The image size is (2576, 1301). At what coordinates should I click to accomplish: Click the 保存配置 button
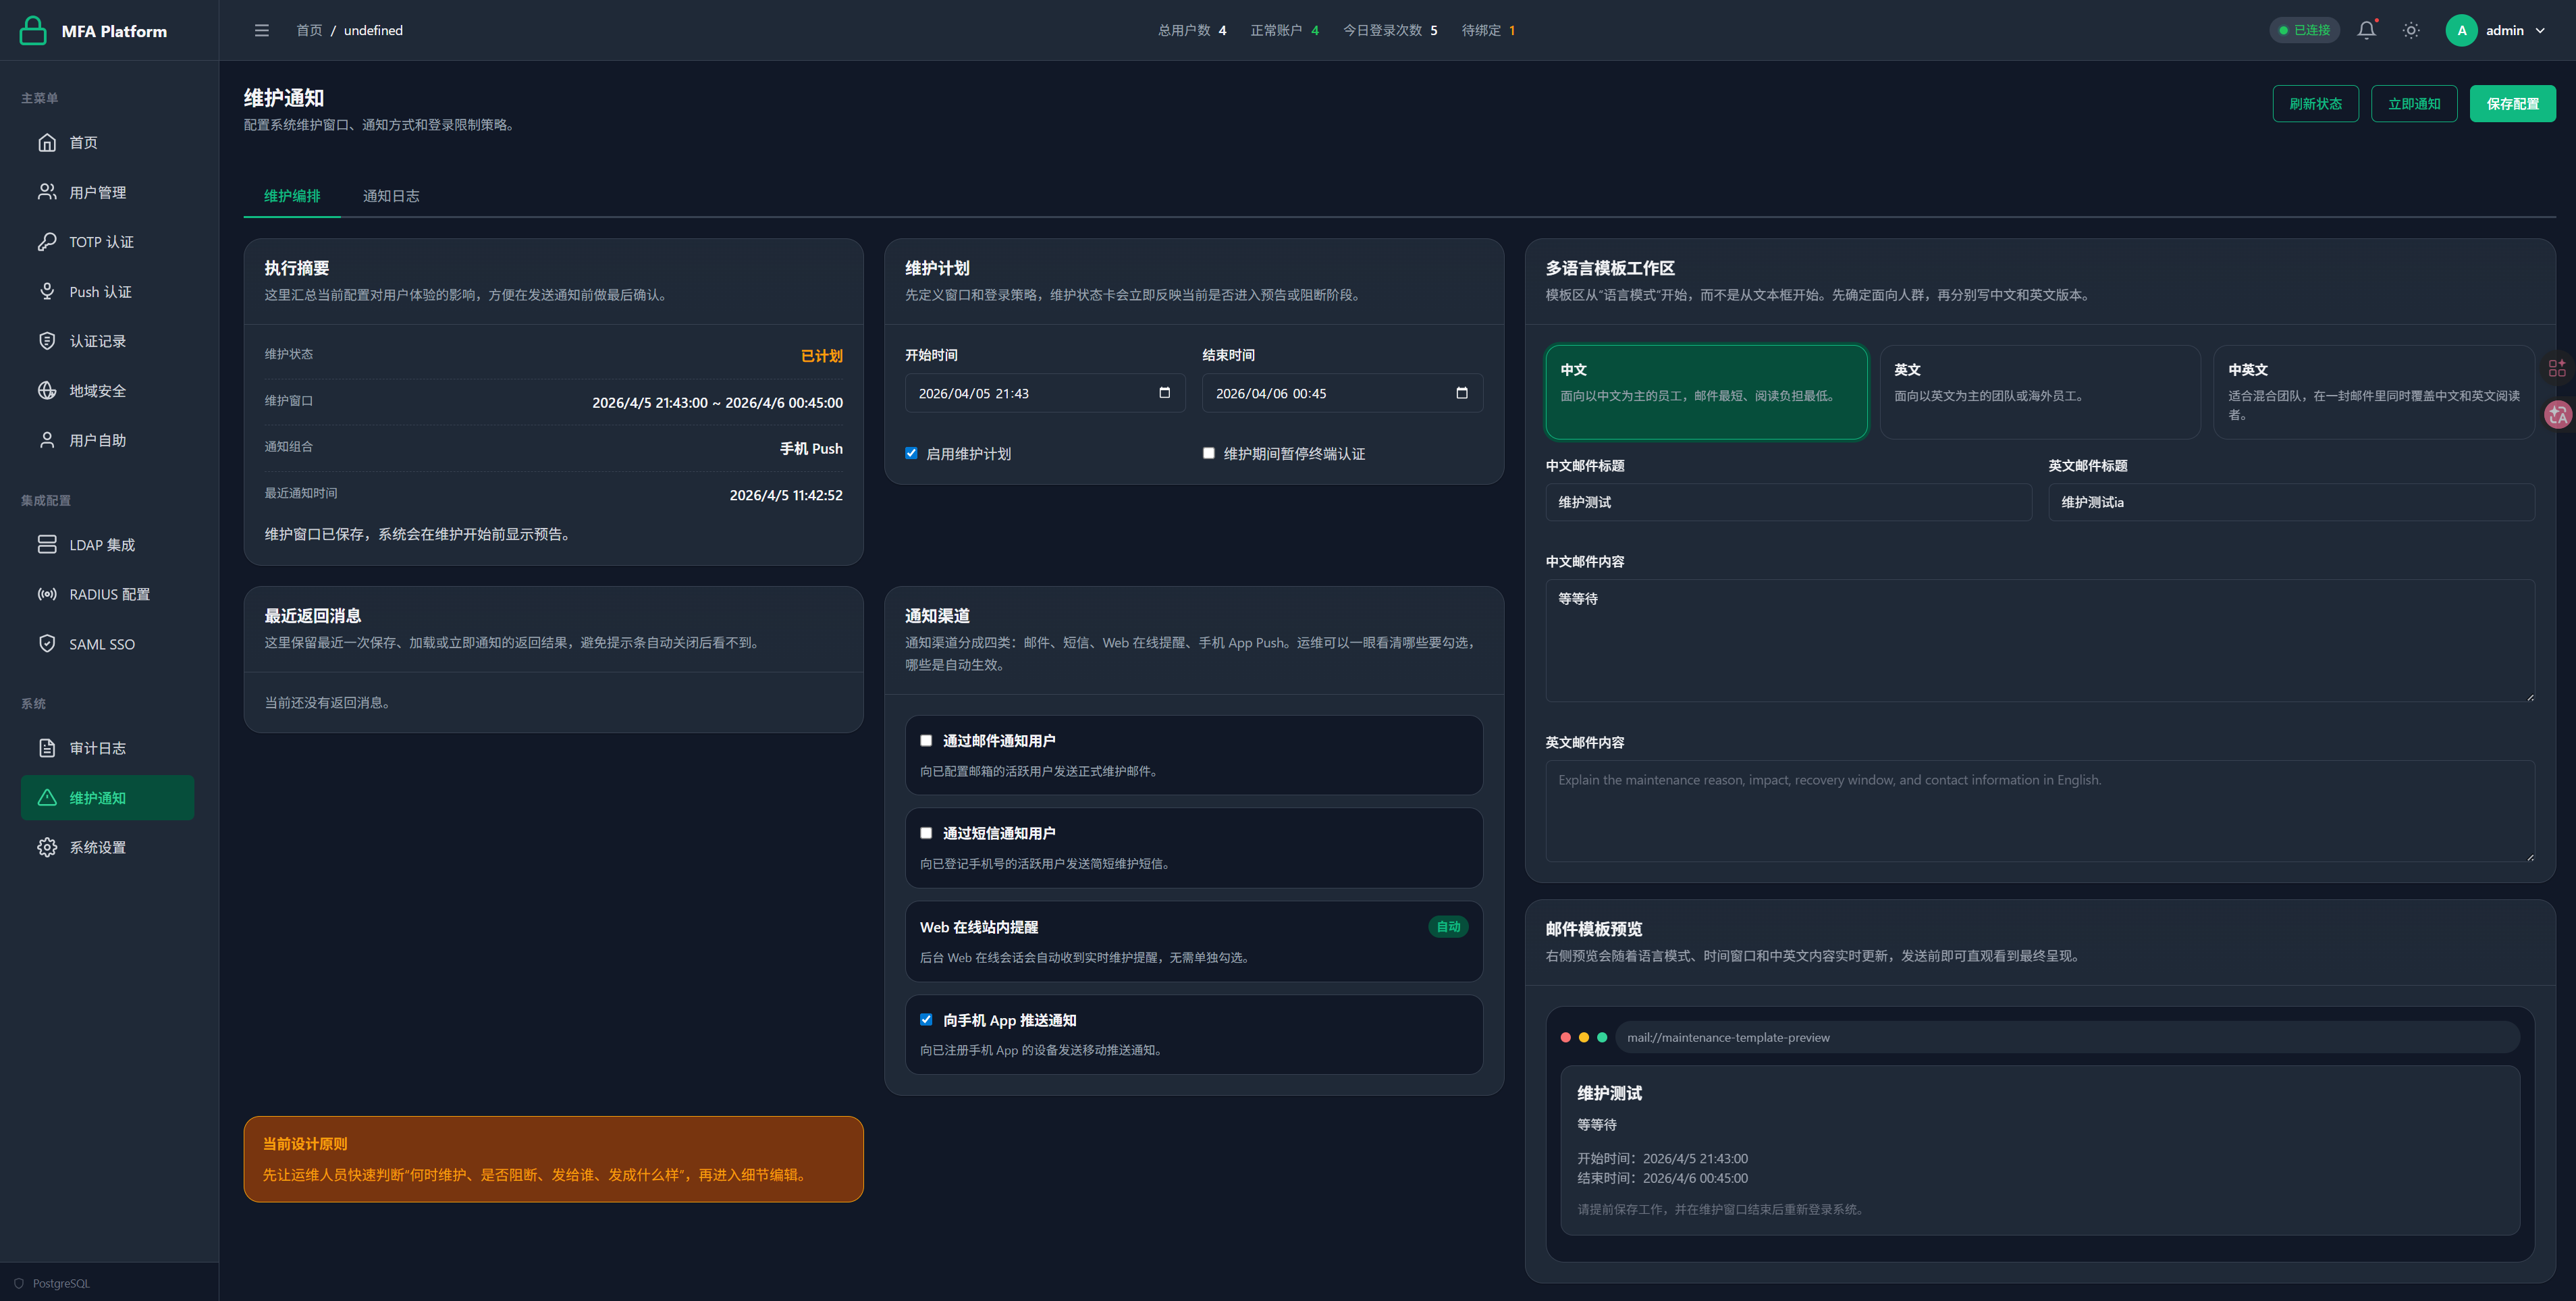tap(2512, 104)
